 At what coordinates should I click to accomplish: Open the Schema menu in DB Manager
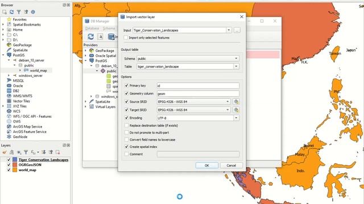click(x=109, y=28)
